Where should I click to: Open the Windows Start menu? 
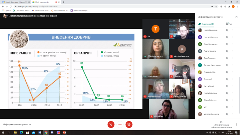[x=3, y=132]
